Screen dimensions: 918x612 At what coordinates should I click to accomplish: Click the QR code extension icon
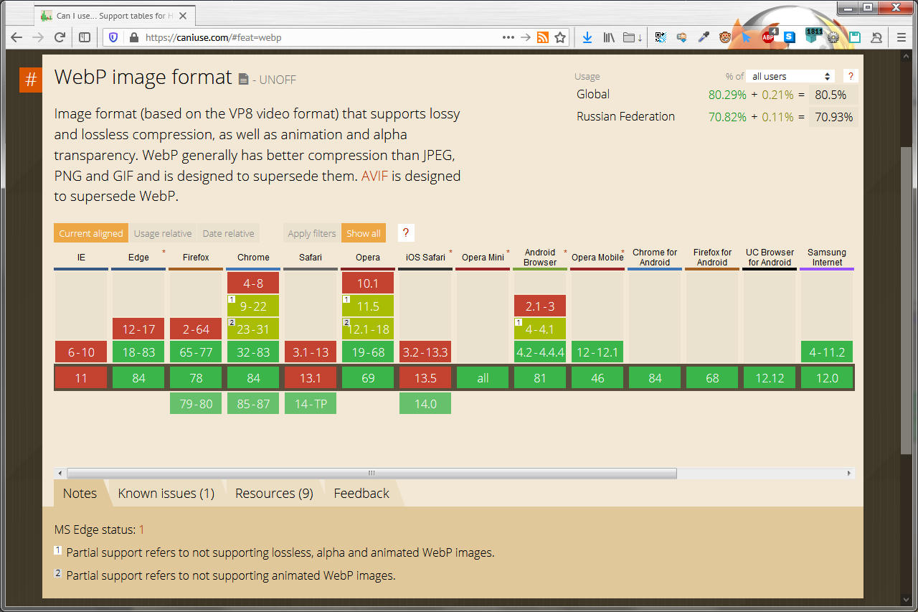[661, 37]
